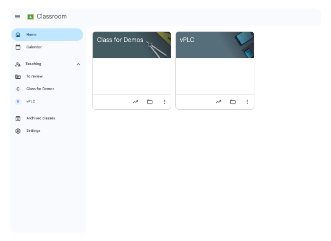The image size is (331, 241).
Task: Open Class for Demos from the sidebar
Action: click(x=47, y=89)
